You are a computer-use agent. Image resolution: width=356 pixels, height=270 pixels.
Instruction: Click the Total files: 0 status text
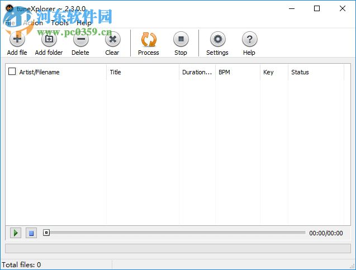pyautogui.click(x=21, y=265)
